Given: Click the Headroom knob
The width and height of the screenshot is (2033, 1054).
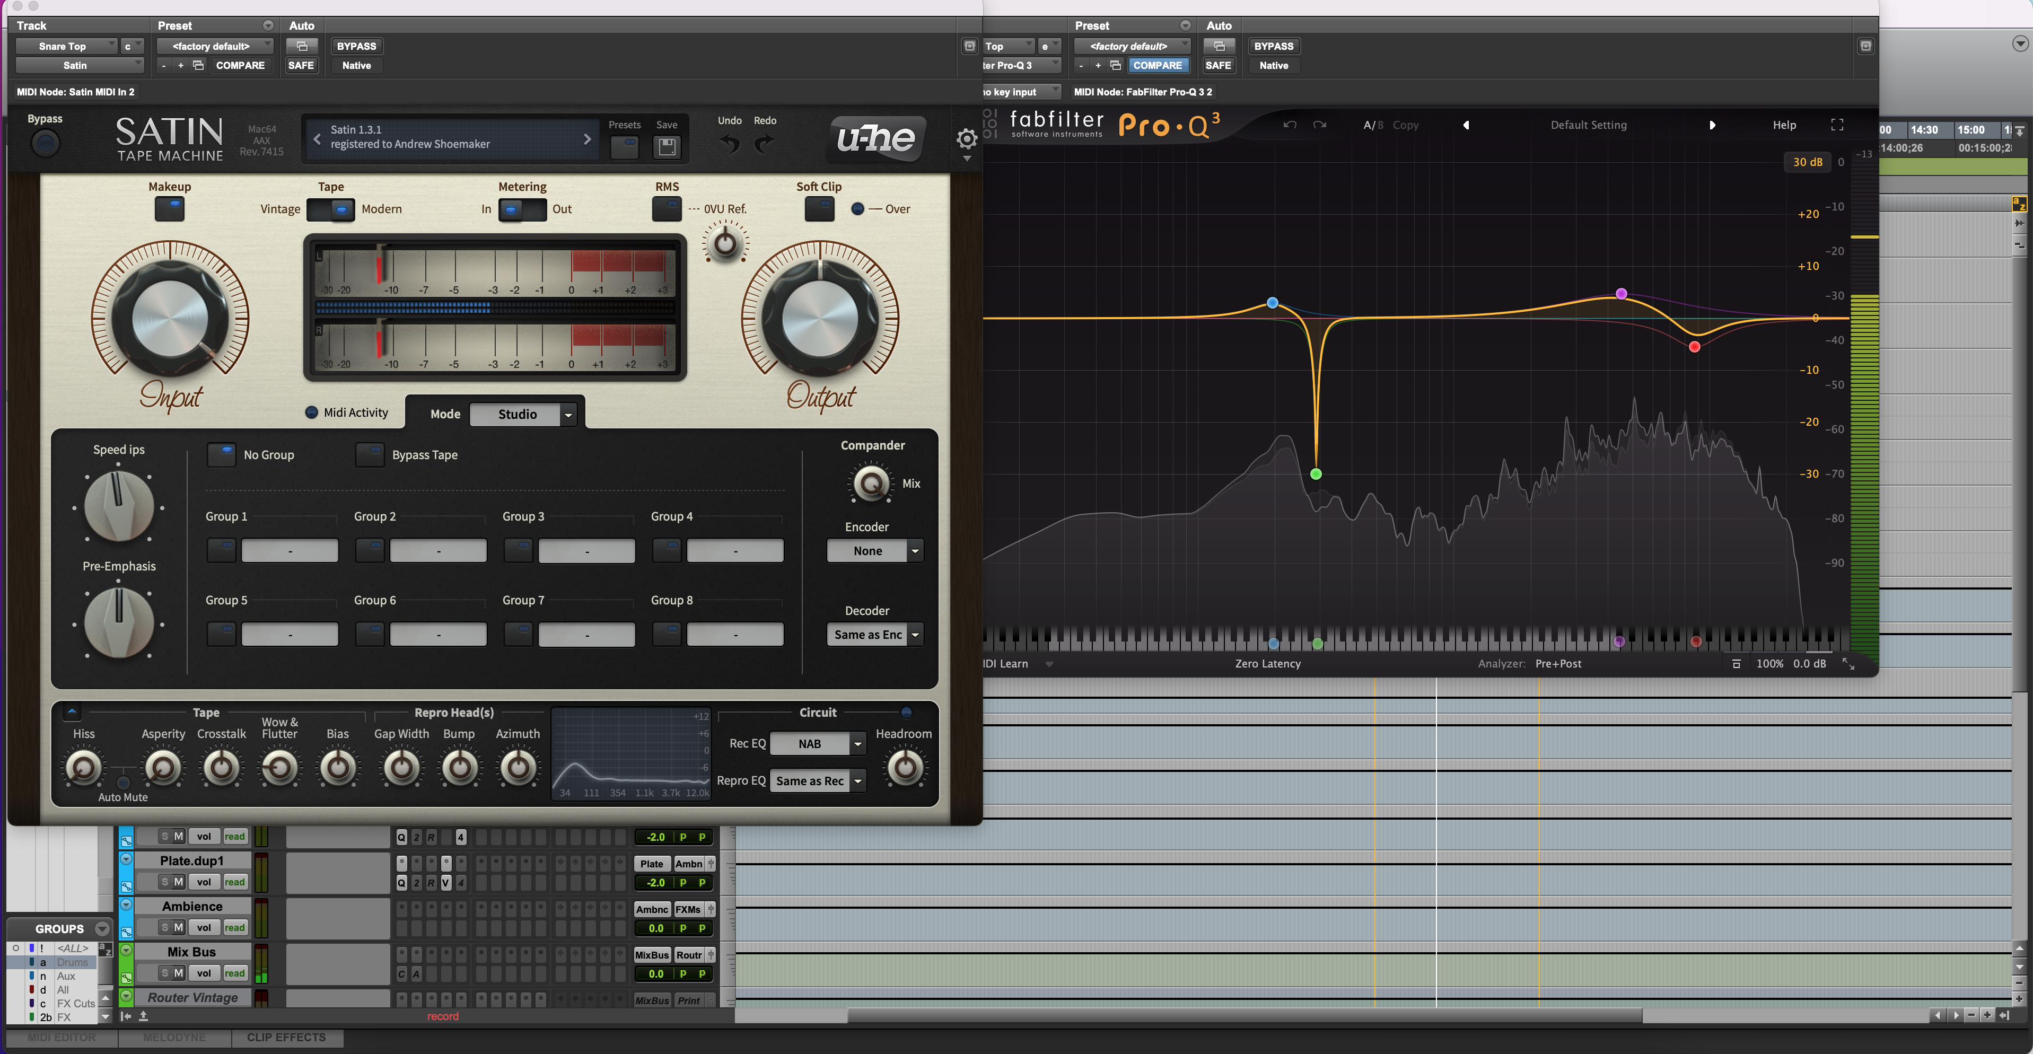Looking at the screenshot, I should 905,767.
